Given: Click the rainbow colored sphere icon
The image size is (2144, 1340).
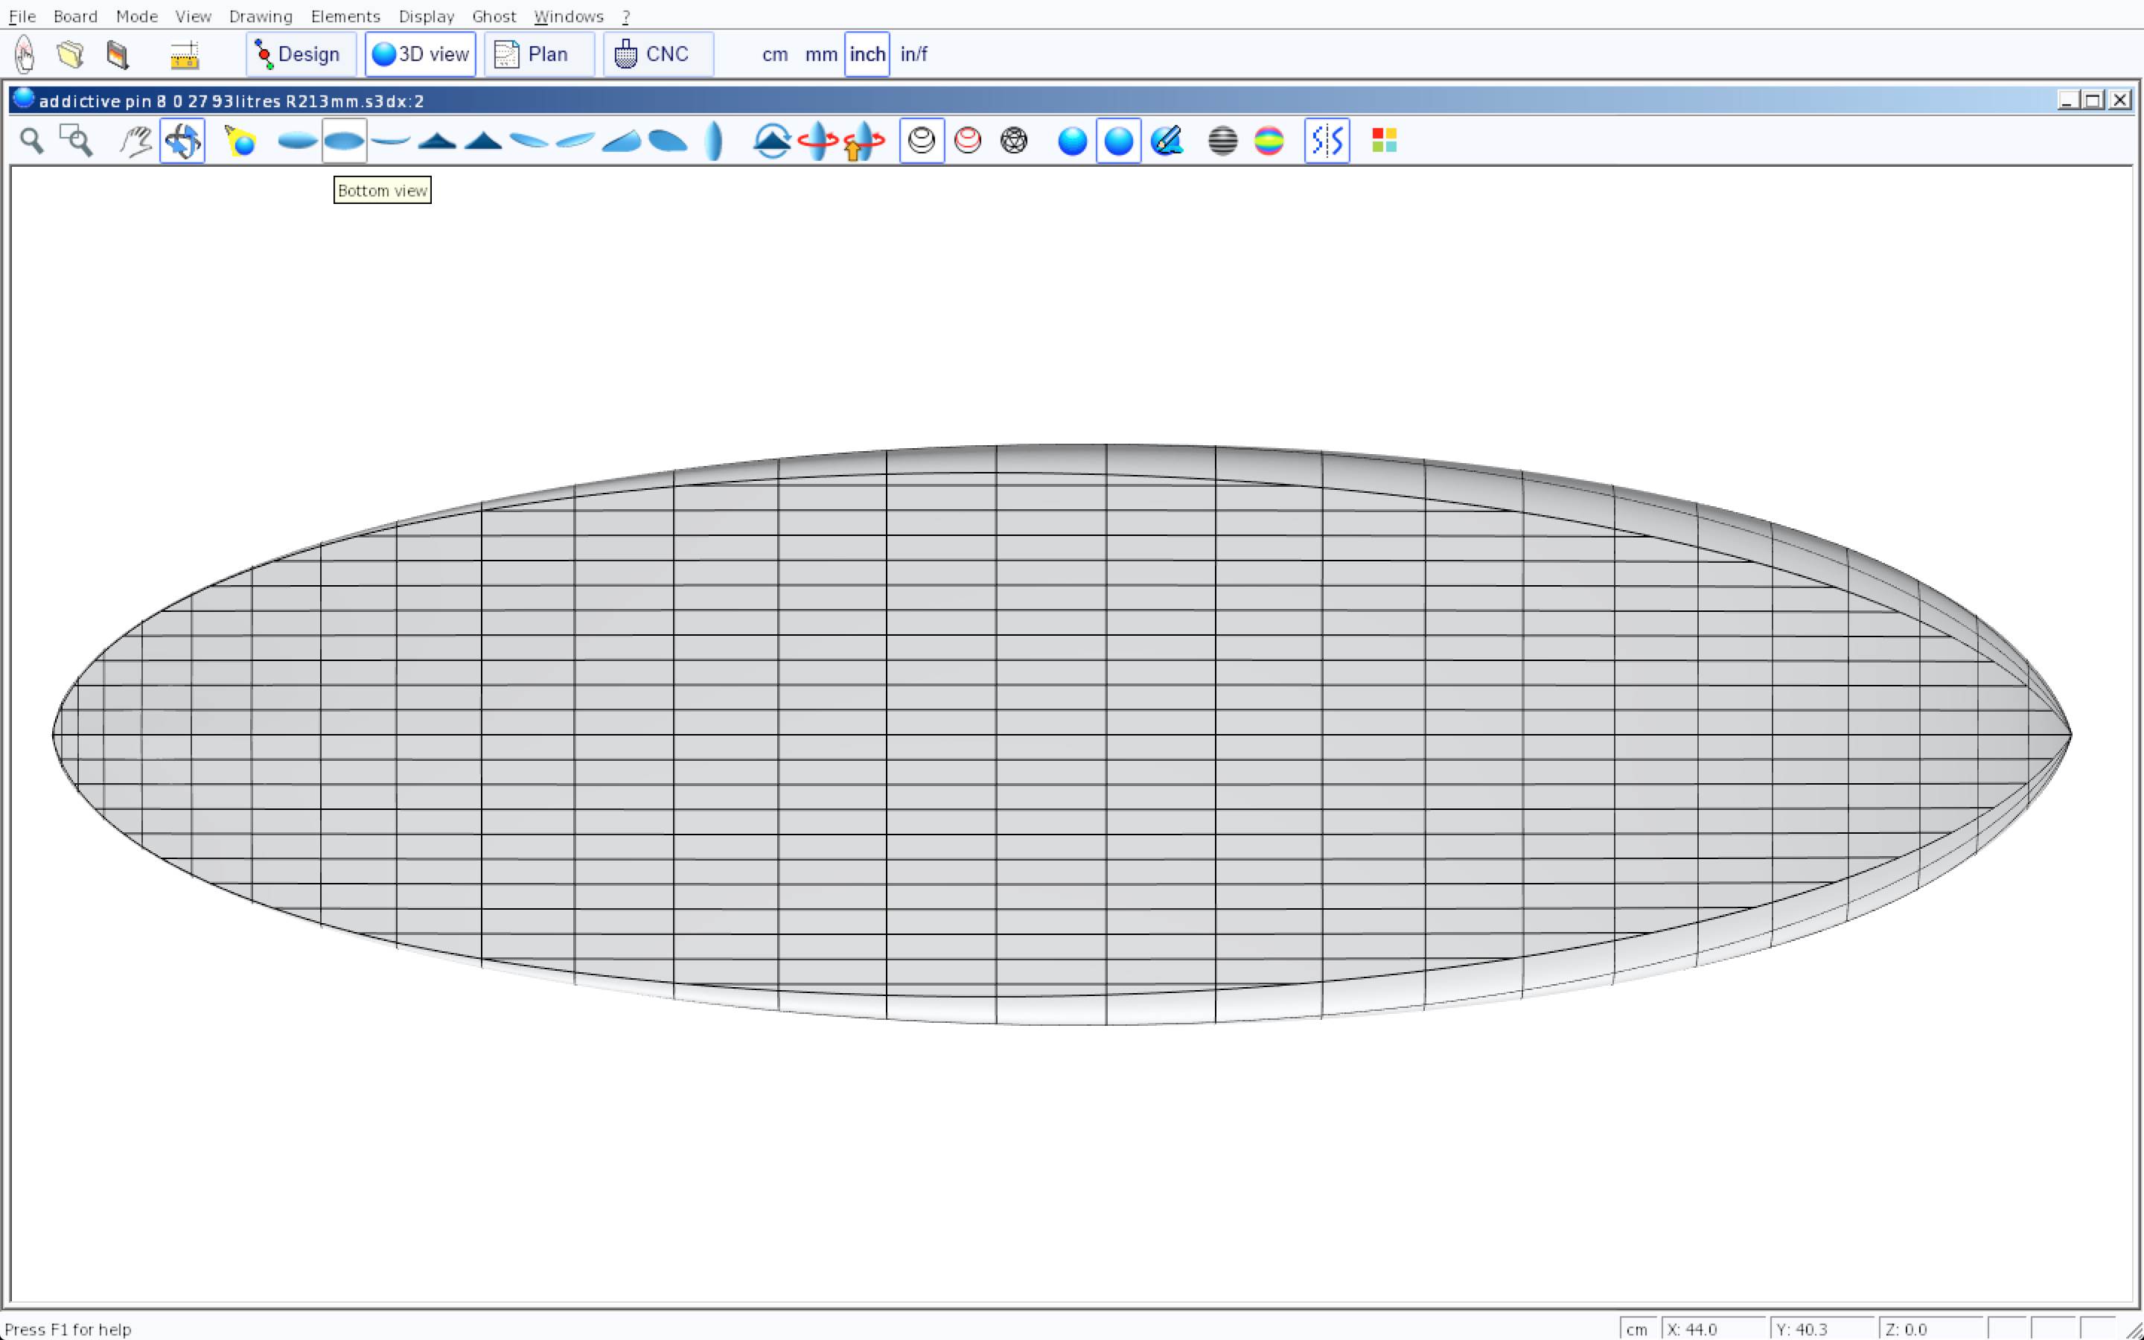Looking at the screenshot, I should click(x=1269, y=141).
